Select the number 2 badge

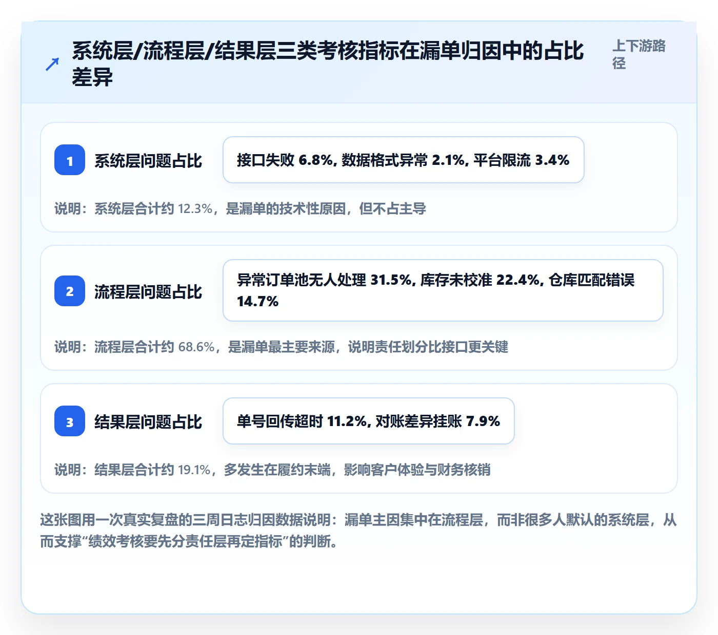(x=70, y=291)
